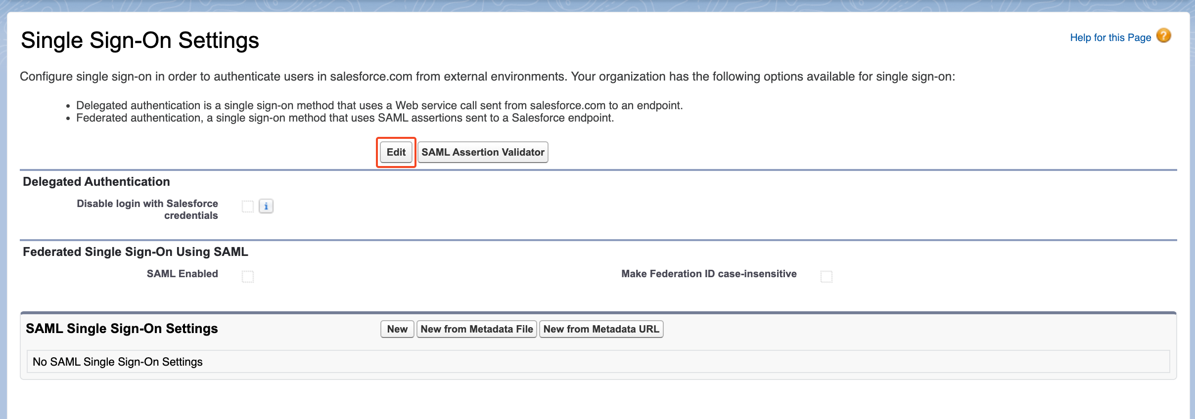Open the info icon beside Disable login
The image size is (1195, 419).
pos(266,206)
